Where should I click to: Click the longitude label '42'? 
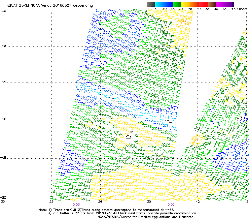coord(198,202)
